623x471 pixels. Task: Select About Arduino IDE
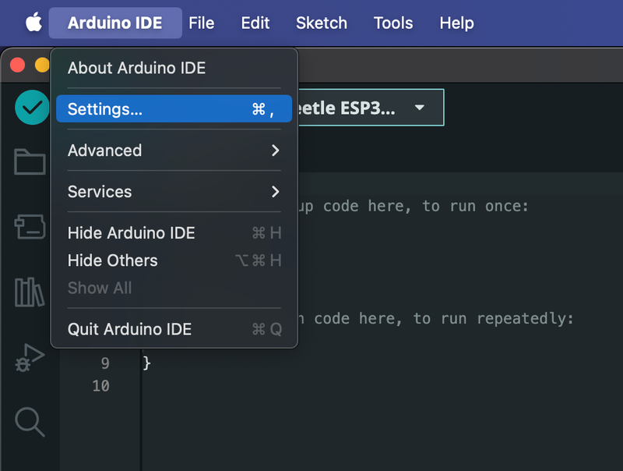pyautogui.click(x=174, y=68)
